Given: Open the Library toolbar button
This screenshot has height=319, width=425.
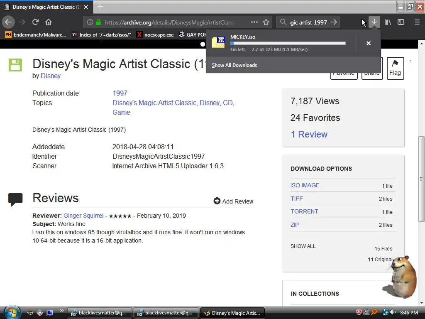Looking at the screenshot, I should click(388, 22).
